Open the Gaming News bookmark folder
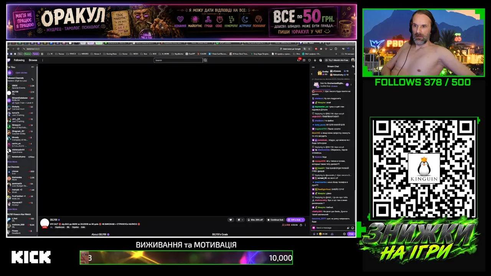This screenshot has height=276, width=491. pos(110,54)
